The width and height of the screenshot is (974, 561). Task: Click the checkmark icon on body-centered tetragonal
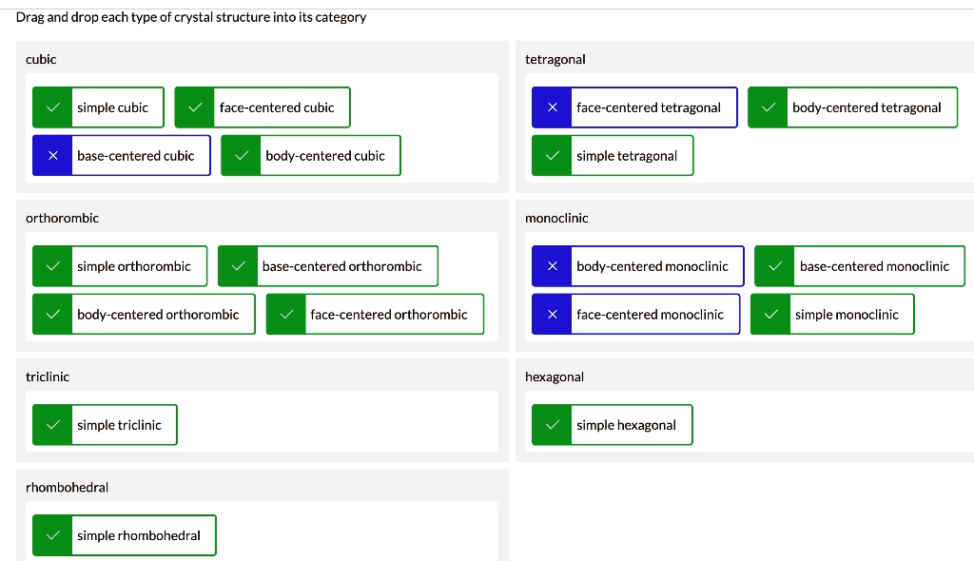769,107
